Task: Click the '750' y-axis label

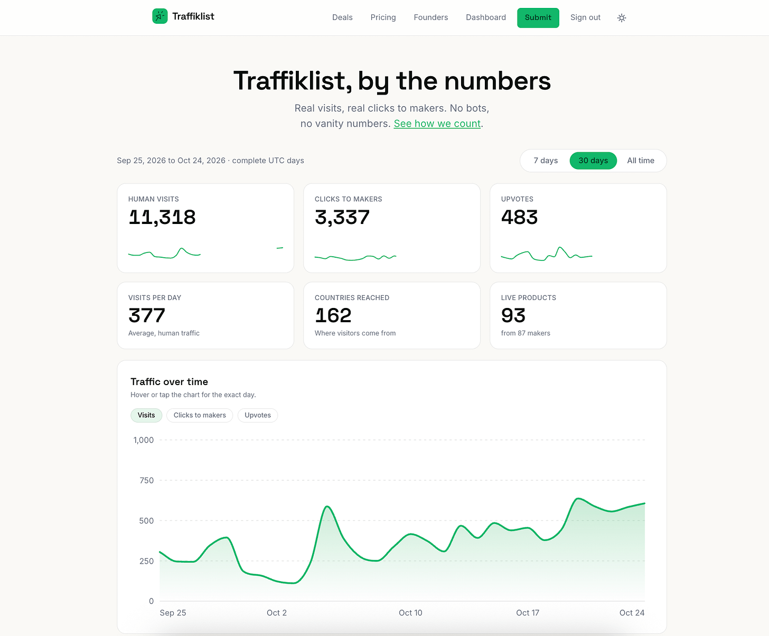Action: 147,481
